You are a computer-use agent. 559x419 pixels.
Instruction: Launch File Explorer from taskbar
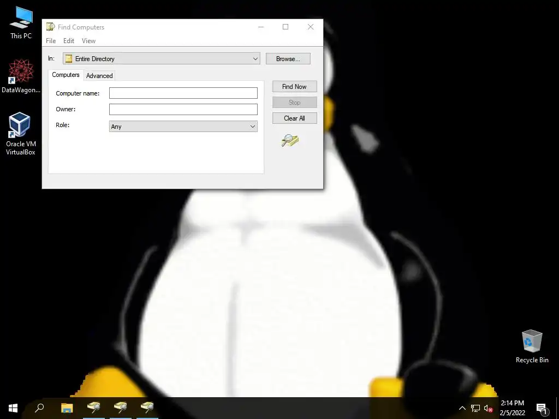point(67,408)
